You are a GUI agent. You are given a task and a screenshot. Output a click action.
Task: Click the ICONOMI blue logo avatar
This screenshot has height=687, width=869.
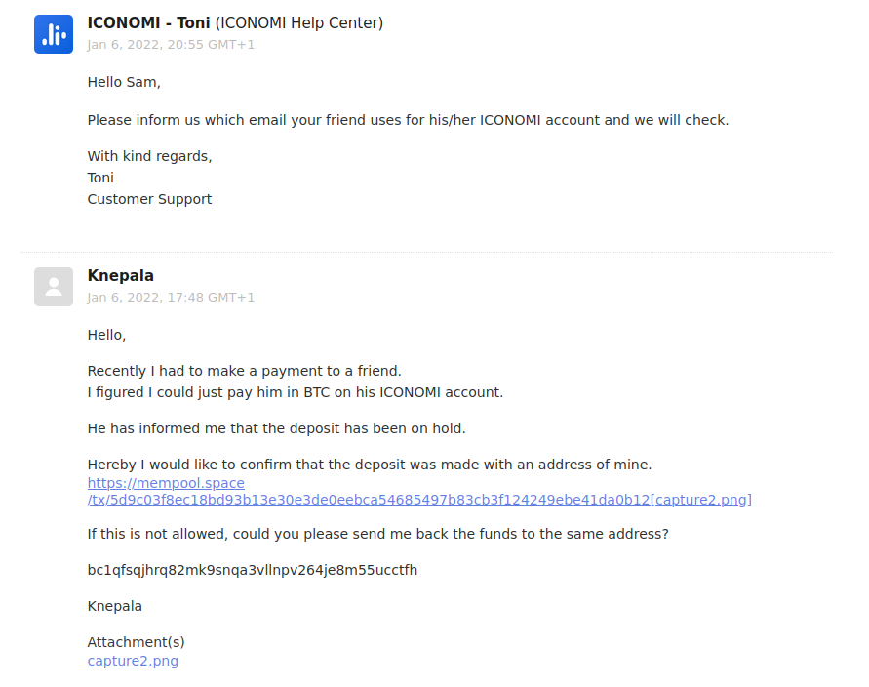point(54,34)
